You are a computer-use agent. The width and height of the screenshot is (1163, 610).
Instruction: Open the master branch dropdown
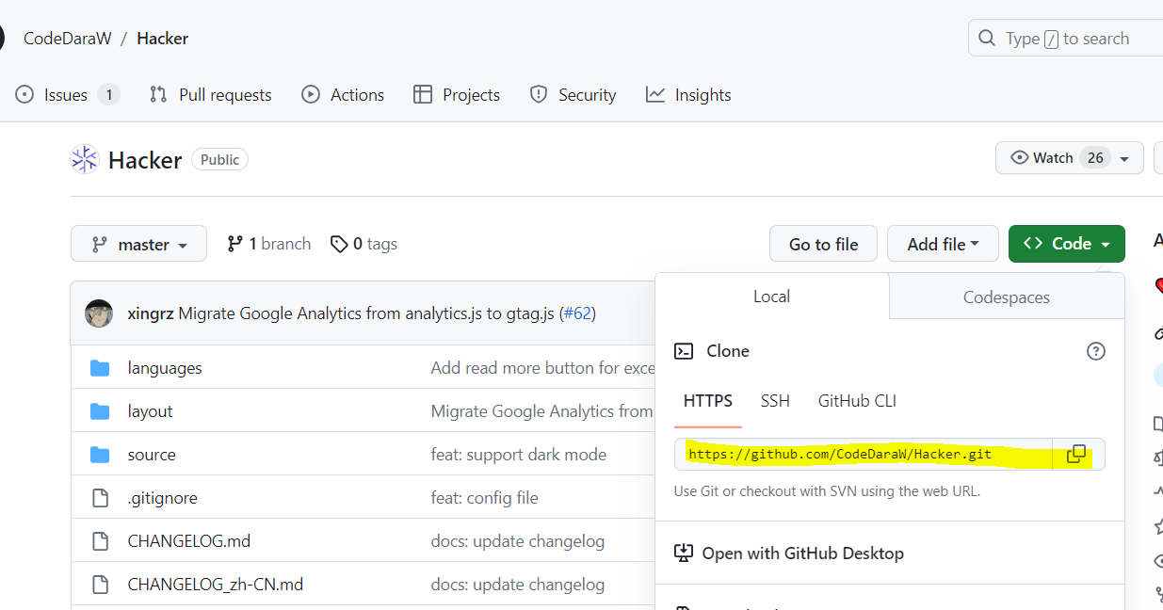coord(138,244)
